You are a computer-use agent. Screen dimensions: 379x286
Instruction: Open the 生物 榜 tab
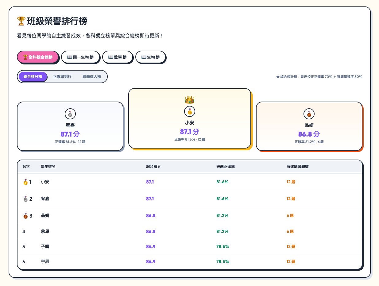point(150,57)
